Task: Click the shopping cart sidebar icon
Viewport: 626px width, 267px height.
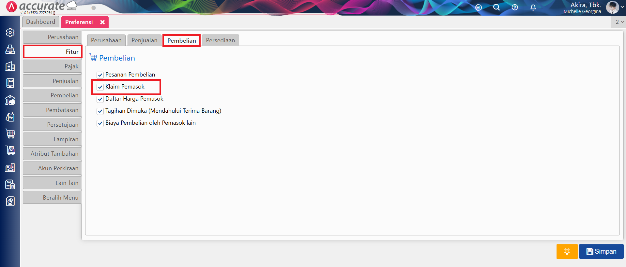Action: [x=10, y=133]
